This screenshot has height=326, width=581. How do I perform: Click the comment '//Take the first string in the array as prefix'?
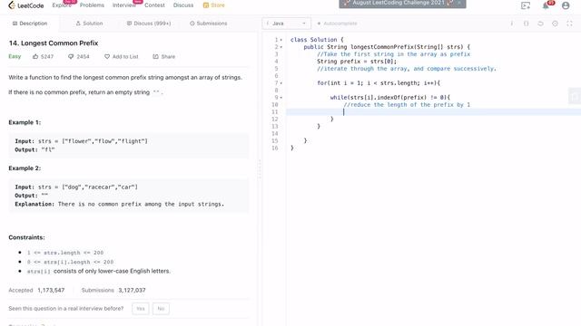click(393, 54)
